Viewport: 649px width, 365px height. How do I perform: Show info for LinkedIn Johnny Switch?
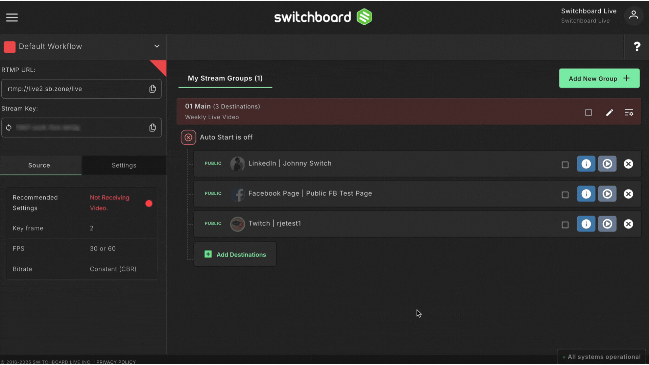pyautogui.click(x=586, y=164)
